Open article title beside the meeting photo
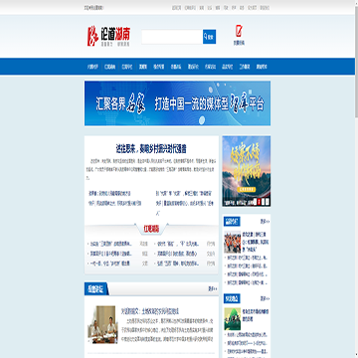358x358 pixels. tap(150, 311)
